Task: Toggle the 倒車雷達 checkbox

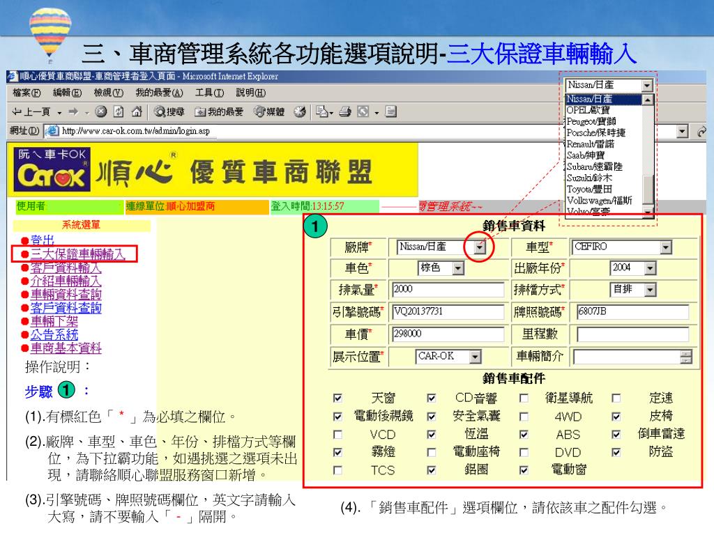Action: pyautogui.click(x=616, y=435)
